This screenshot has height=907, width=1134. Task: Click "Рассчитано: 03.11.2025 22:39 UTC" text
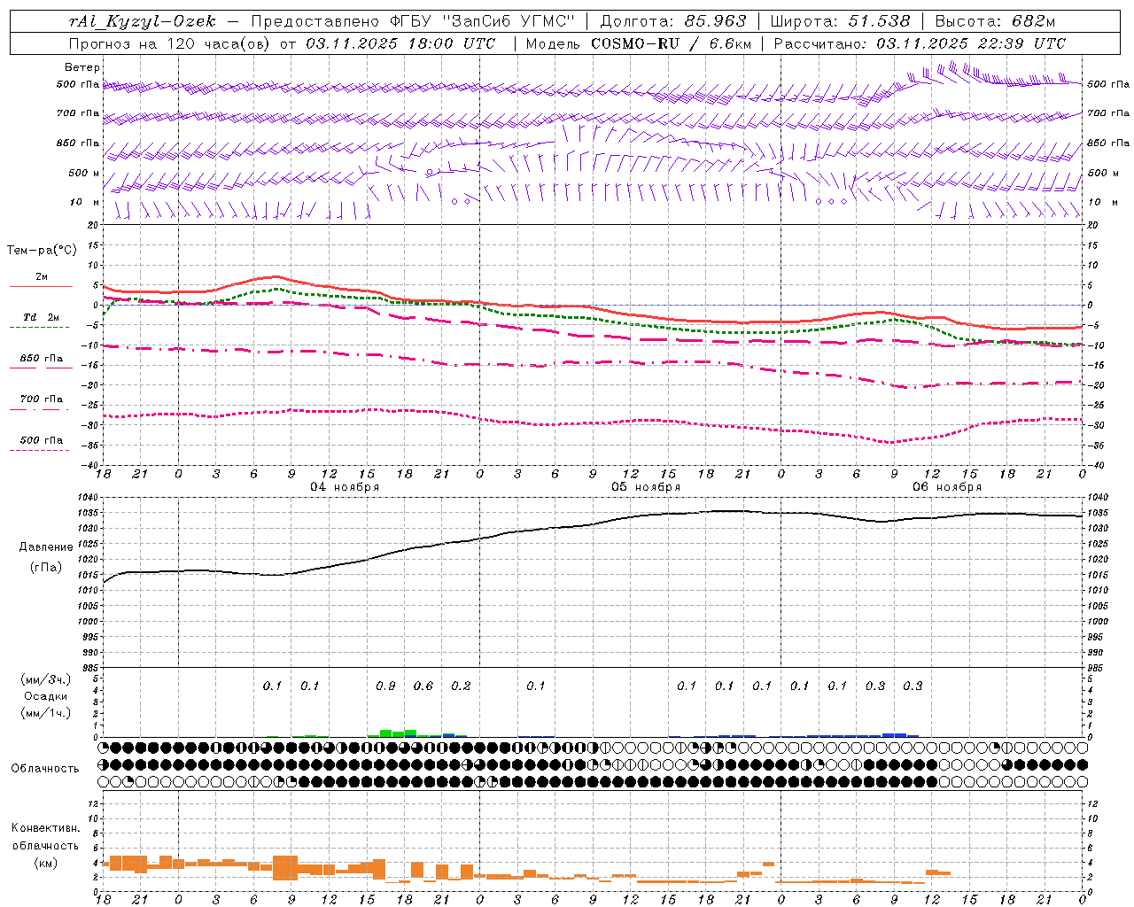[x=920, y=43]
